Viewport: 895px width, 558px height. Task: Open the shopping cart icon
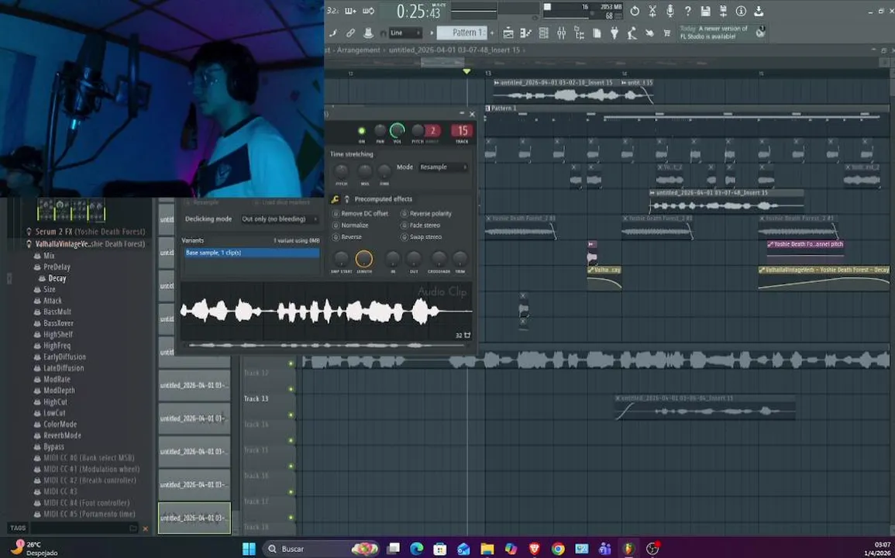click(666, 33)
